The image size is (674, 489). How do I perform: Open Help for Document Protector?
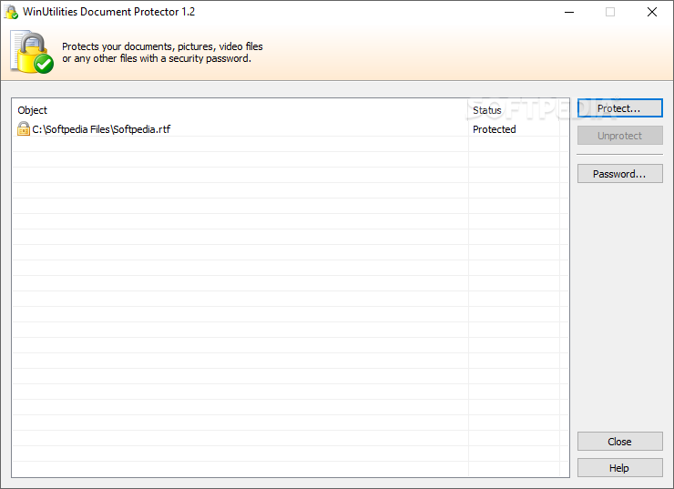[620, 467]
